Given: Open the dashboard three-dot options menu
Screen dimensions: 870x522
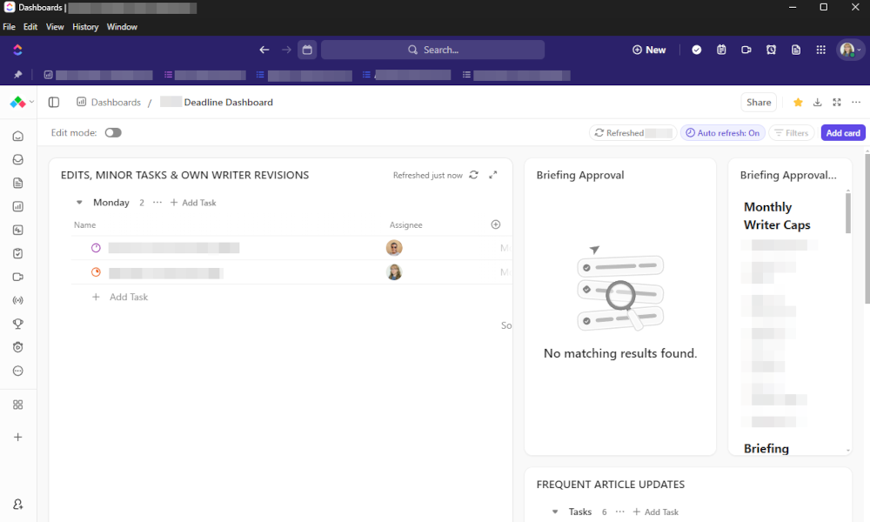Looking at the screenshot, I should point(856,102).
